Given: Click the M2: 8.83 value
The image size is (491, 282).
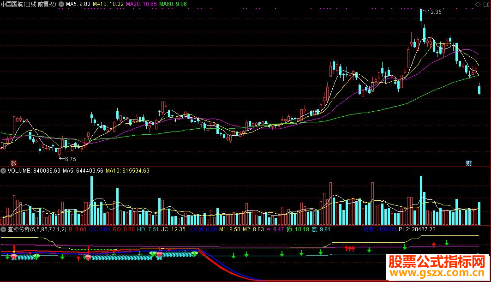Looking at the screenshot, I should tap(253, 229).
